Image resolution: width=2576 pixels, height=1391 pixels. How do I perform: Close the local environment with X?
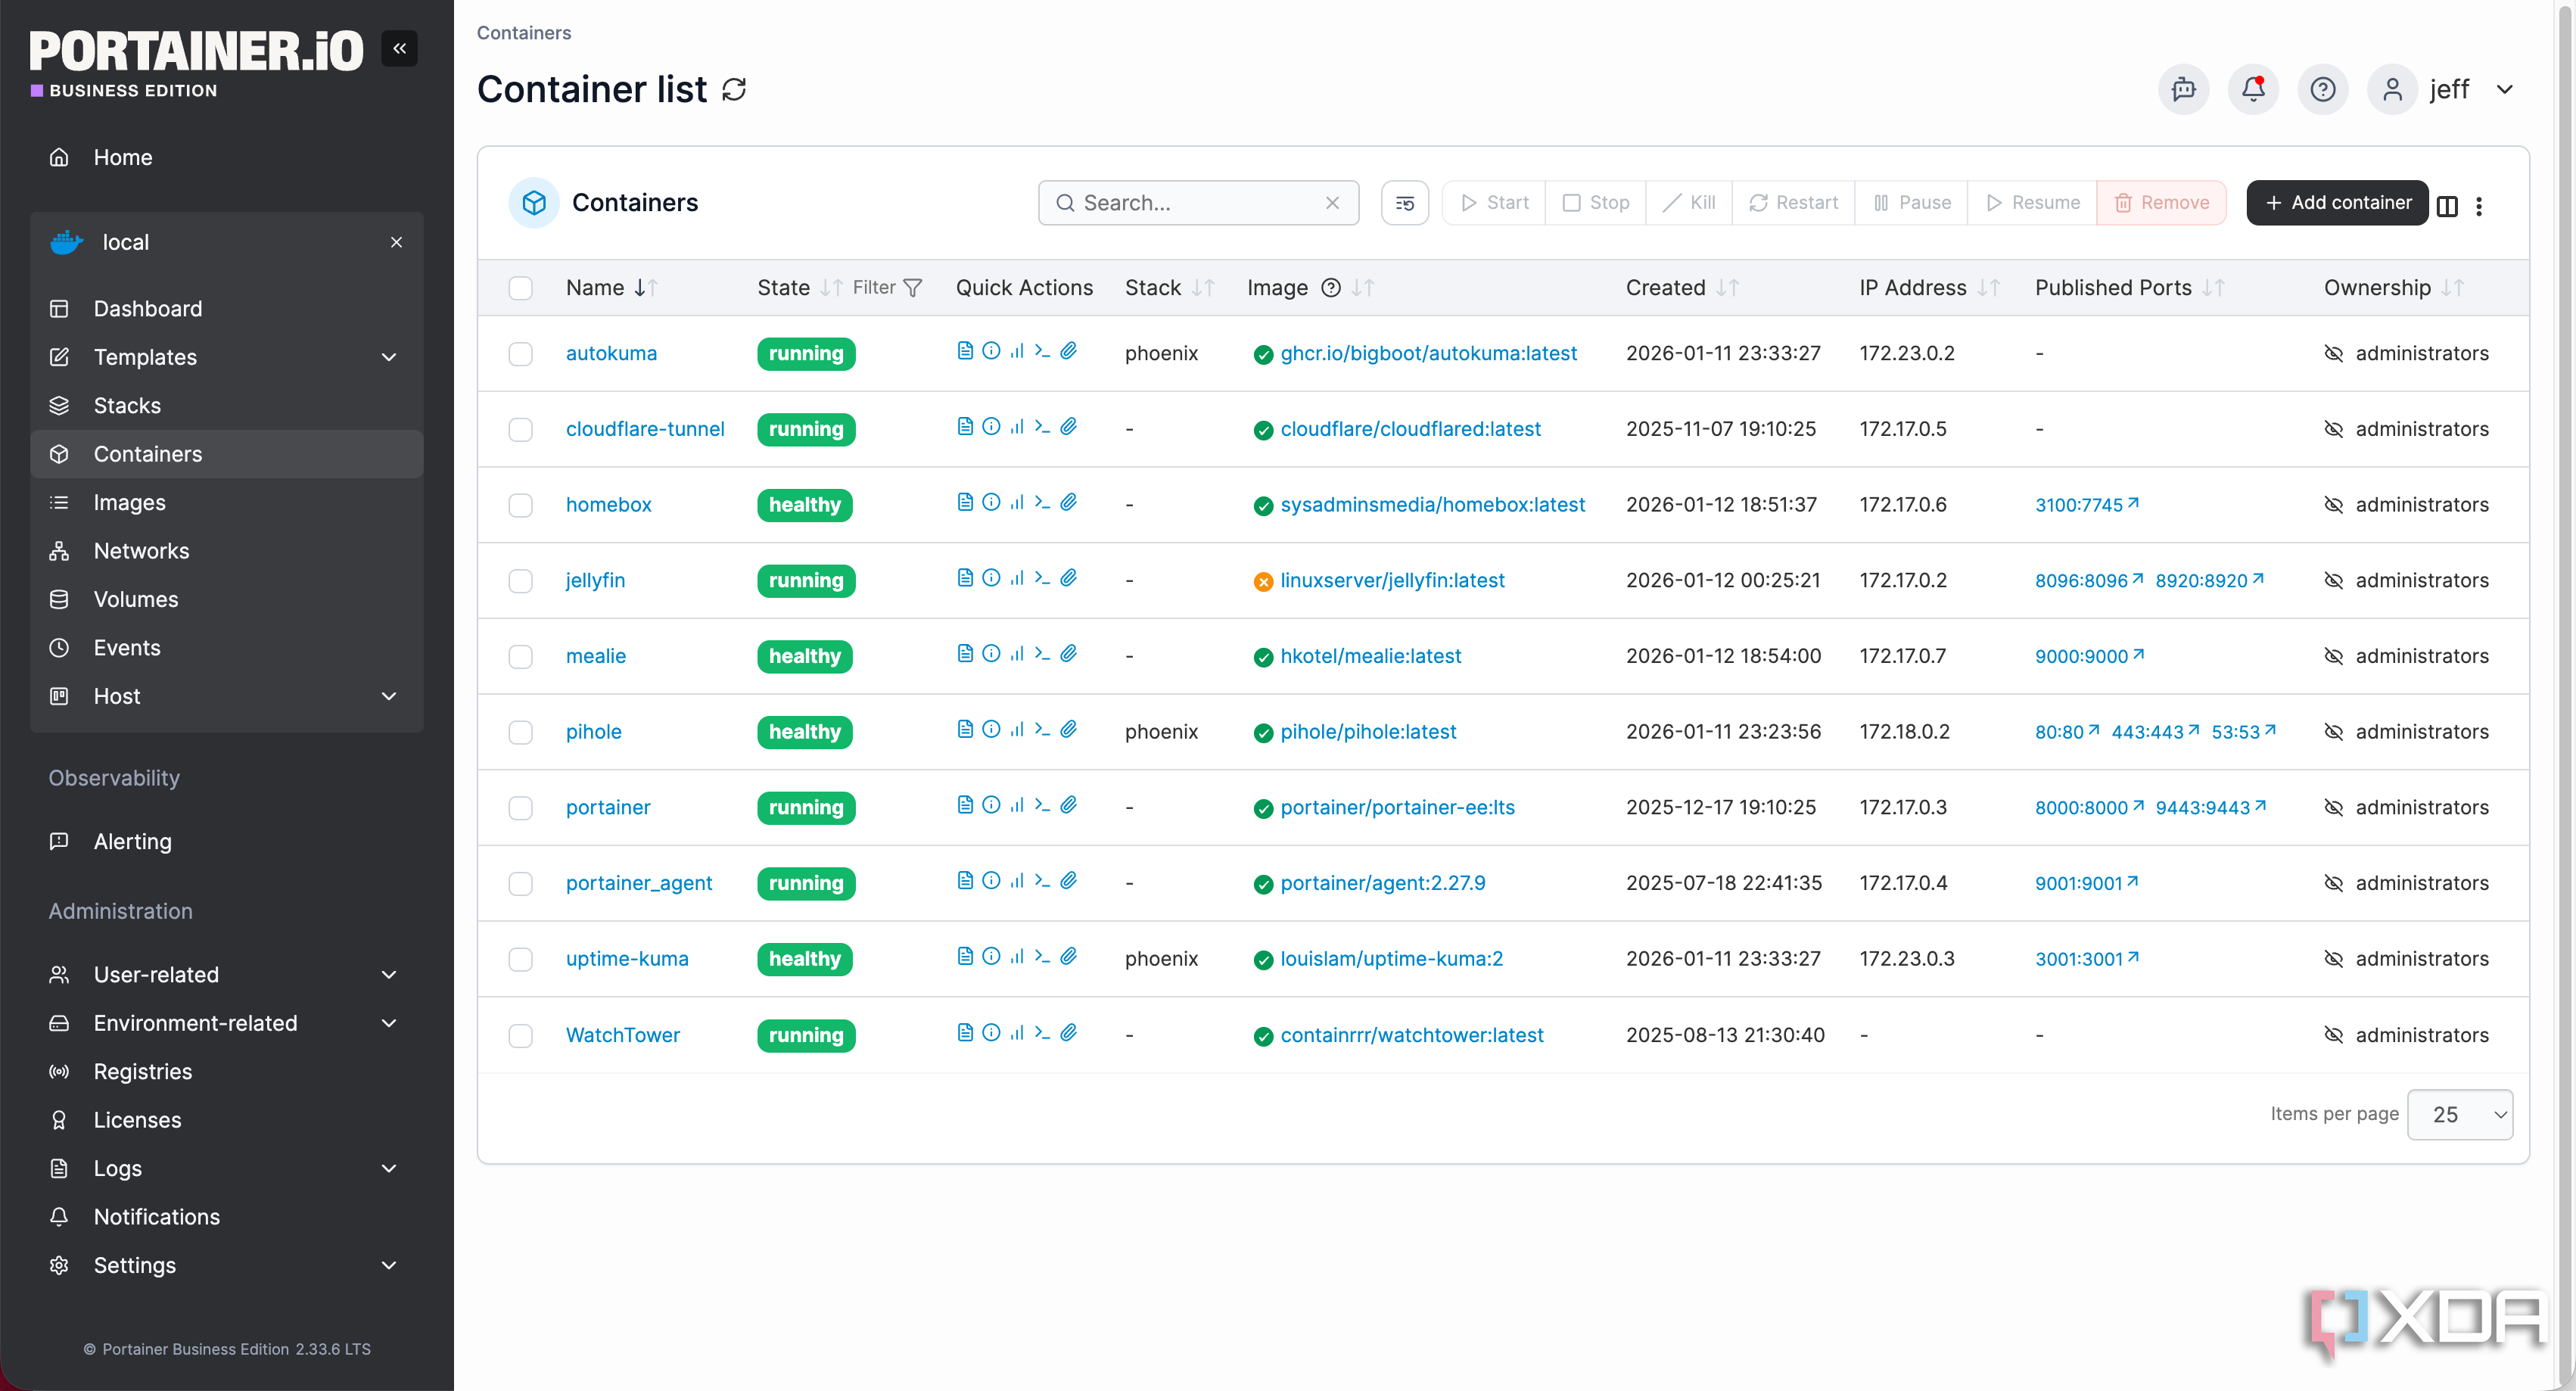tap(396, 242)
